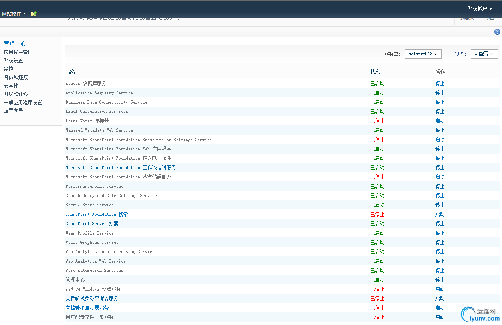
Task: Open the 视图 dropdown 可配置
Action: (x=484, y=54)
